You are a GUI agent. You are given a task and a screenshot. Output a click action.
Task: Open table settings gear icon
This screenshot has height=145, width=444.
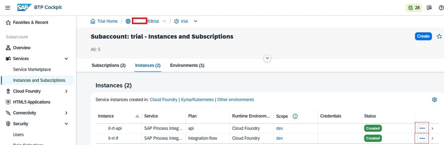click(x=434, y=100)
